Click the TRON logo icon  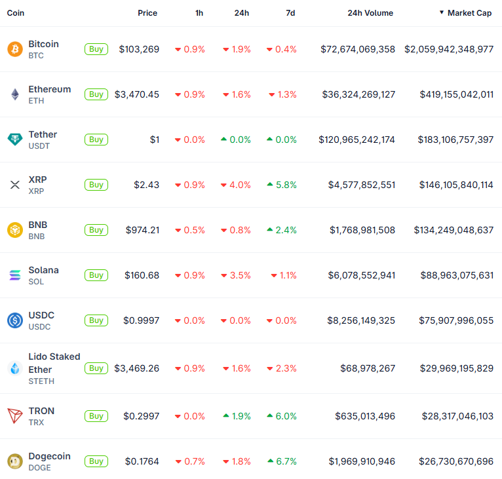tap(14, 416)
